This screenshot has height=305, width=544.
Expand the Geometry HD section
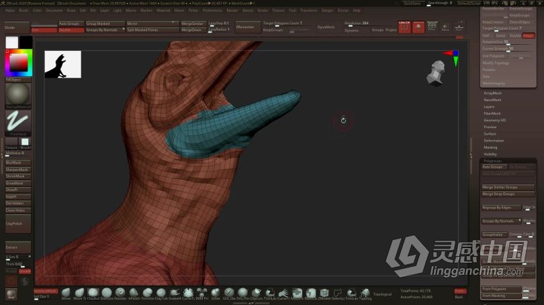point(495,120)
